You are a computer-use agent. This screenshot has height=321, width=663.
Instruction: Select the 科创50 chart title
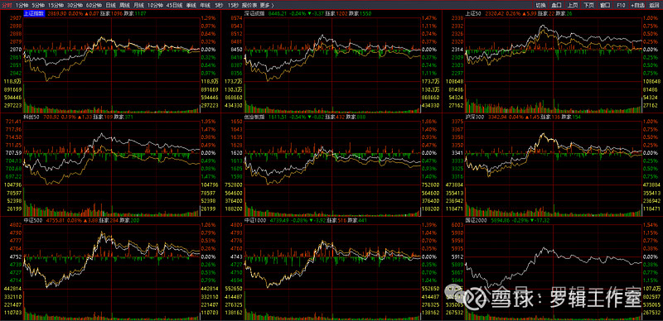31,117
